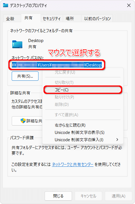Image resolution: width=135 pixels, height=204 pixels.
Task: Choose 元に戻す(U) in the context menu
Action: pos(83,72)
